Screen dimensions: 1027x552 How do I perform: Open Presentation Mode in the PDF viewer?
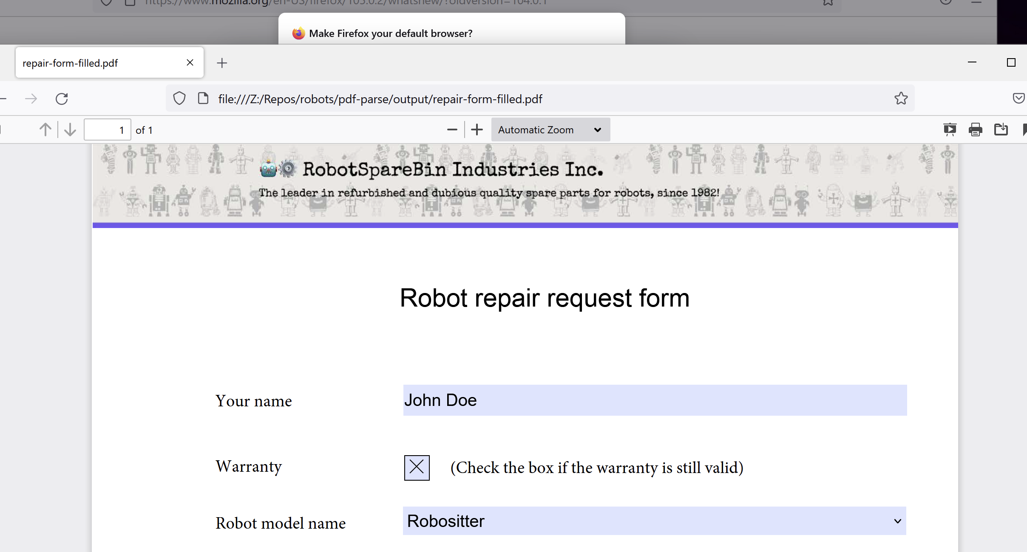pyautogui.click(x=950, y=130)
